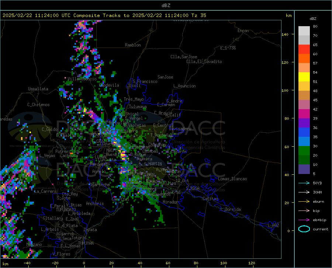Select the 'Uspallata' map label
332x268 pixels.
[38, 89]
